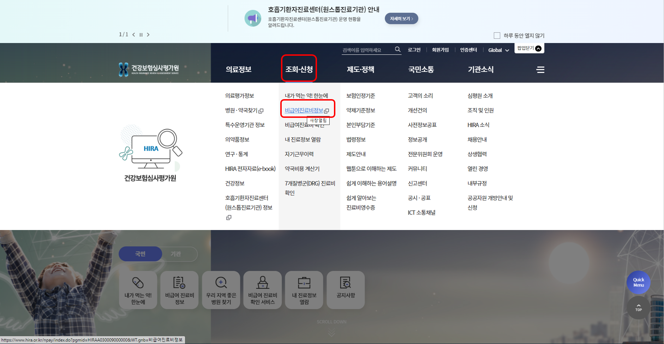
Task: Open 조직 및 인원 submenu item
Action: click(480, 110)
